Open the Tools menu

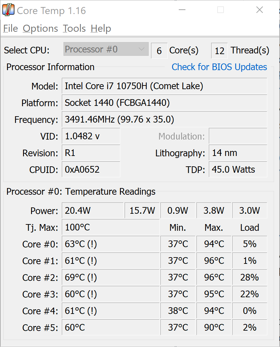coord(74,28)
